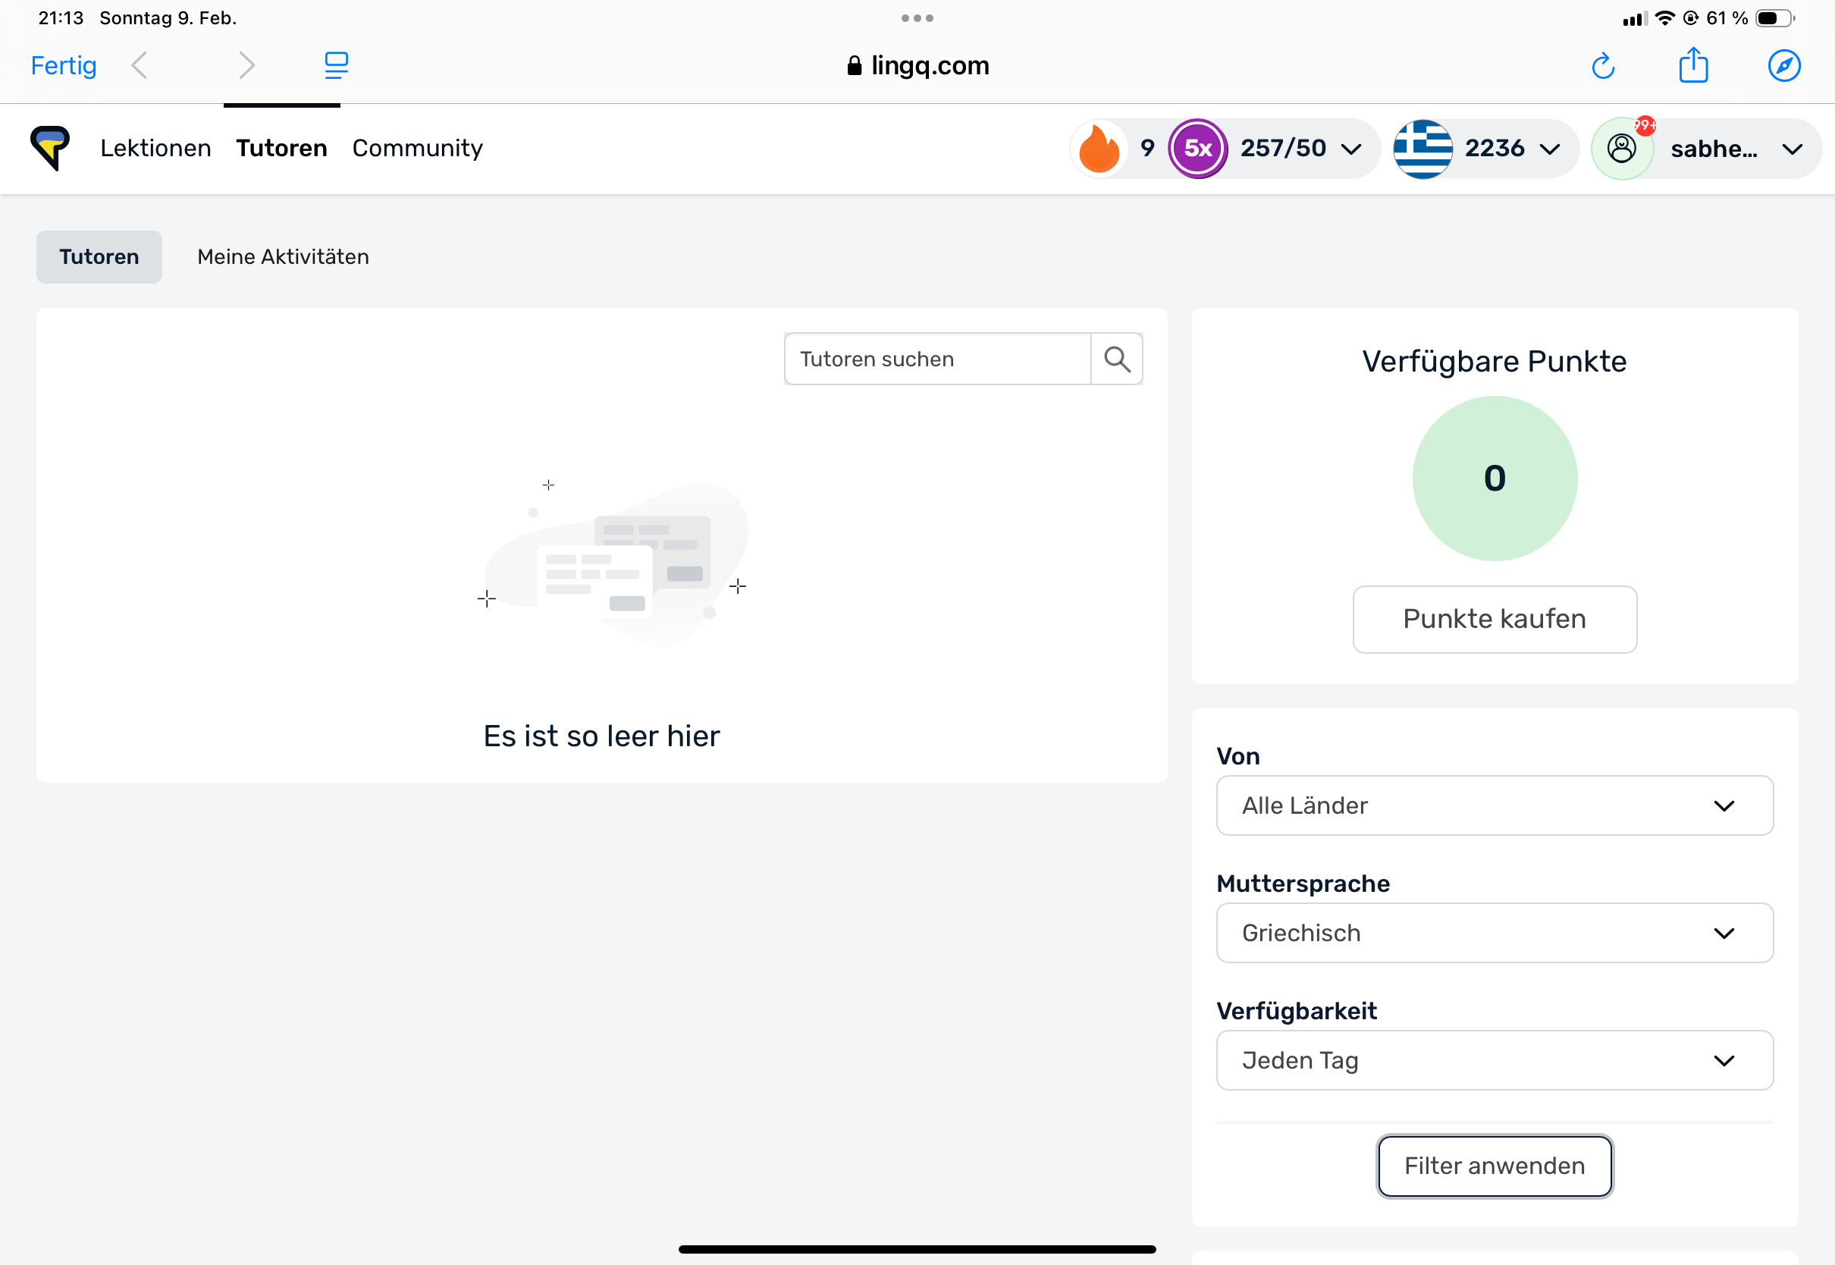1835x1265 pixels.
Task: Tap the battery icon in status bar
Action: [x=1775, y=18]
